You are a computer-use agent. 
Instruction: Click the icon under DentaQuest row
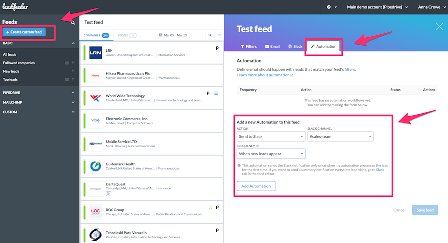(x=109, y=194)
